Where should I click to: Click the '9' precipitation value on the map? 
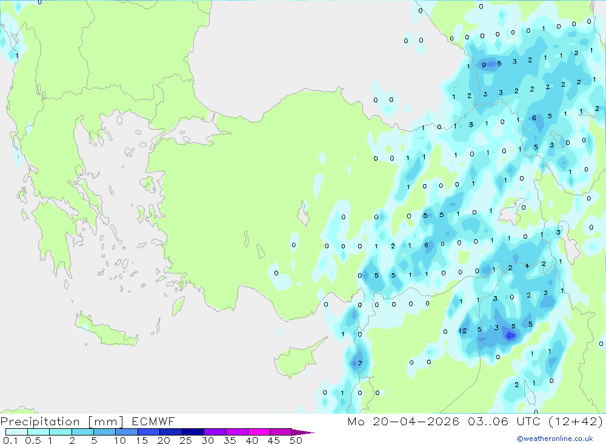pyautogui.click(x=484, y=65)
